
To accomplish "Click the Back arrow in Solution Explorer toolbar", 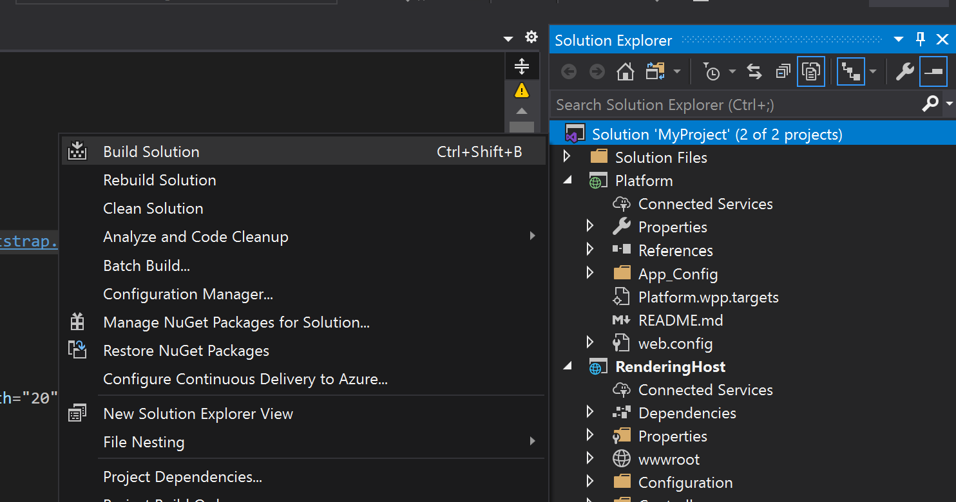I will (569, 71).
